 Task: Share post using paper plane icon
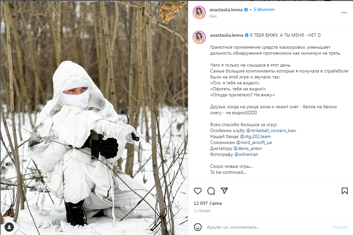224,191
